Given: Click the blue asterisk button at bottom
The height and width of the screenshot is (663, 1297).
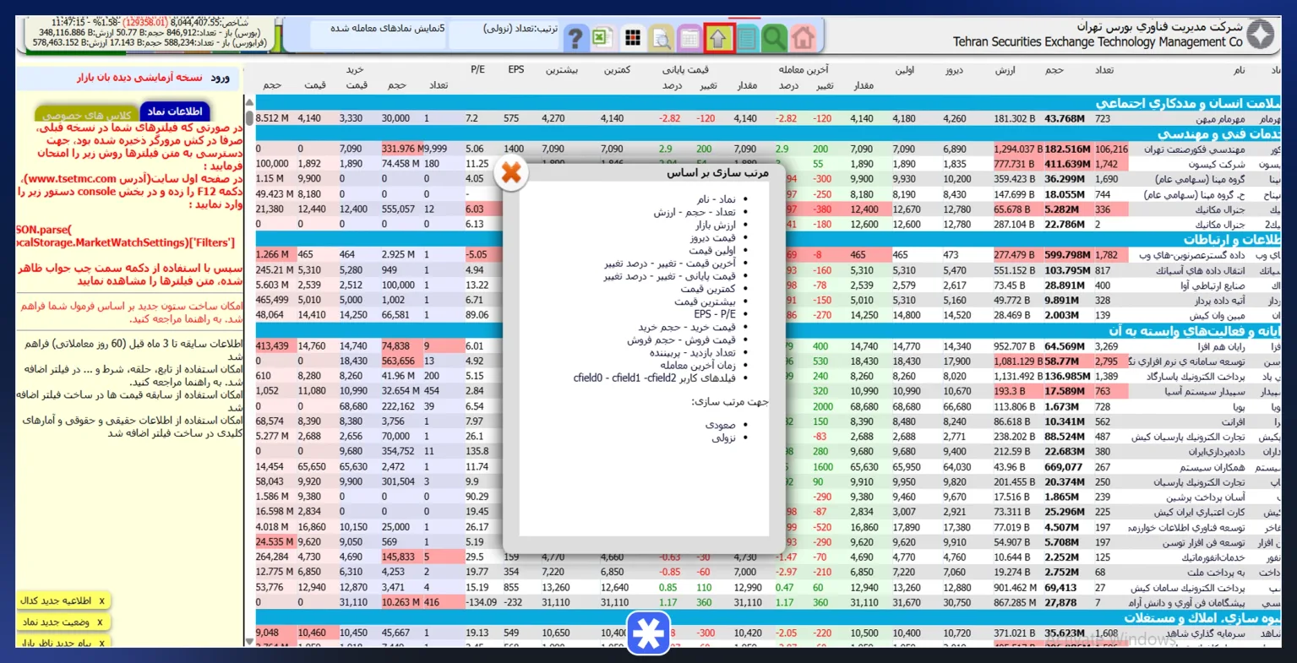Looking at the screenshot, I should pos(649,633).
